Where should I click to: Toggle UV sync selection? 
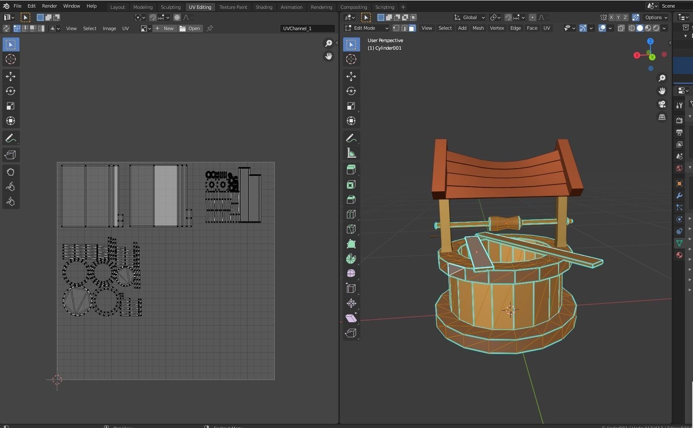point(6,28)
